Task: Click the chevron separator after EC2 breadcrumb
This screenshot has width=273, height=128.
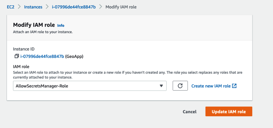Action: coord(19,7)
